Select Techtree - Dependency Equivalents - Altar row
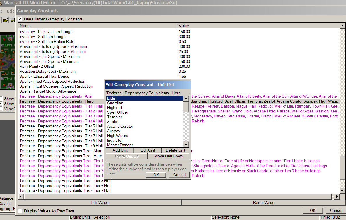 point(61,96)
